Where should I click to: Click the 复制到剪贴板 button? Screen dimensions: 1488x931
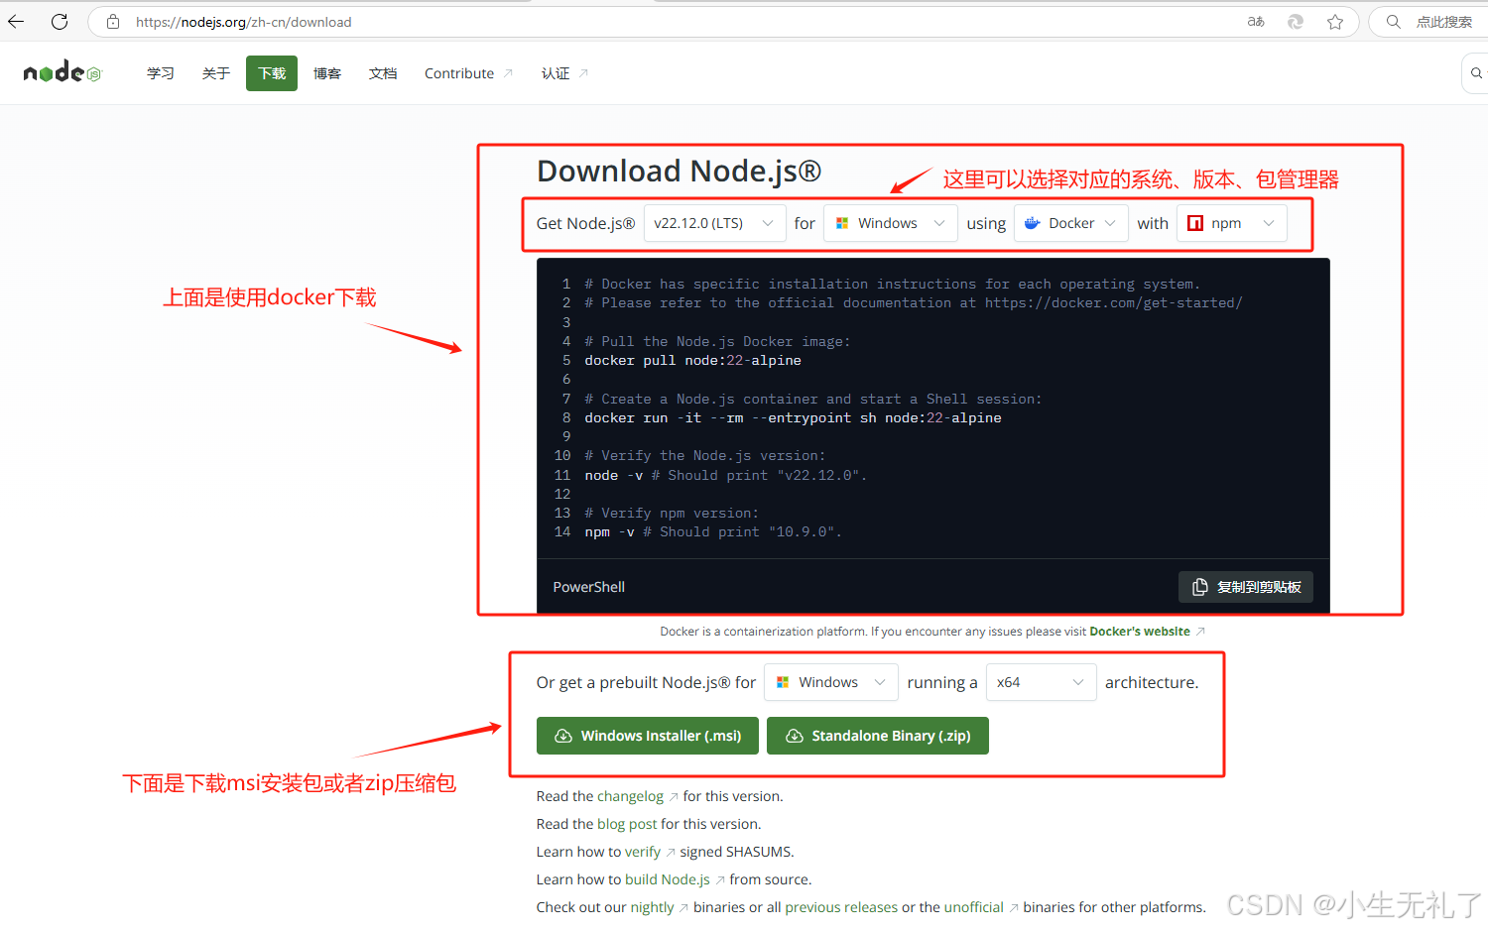coord(1246,587)
